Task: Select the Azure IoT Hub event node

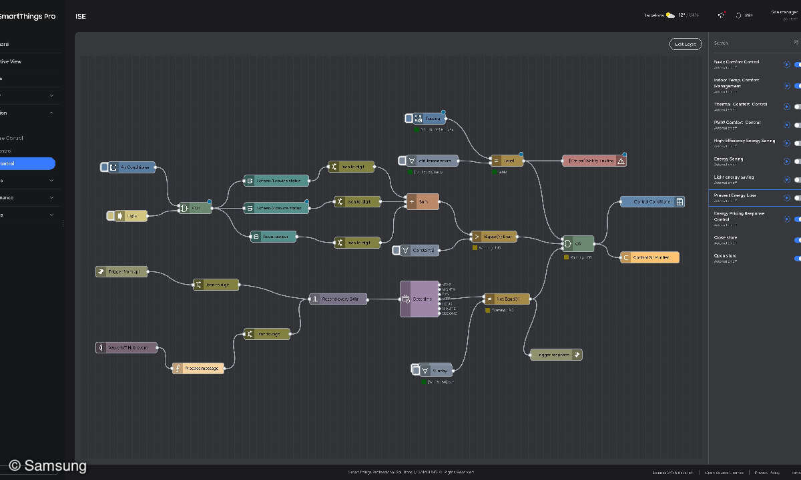Action: (x=127, y=347)
